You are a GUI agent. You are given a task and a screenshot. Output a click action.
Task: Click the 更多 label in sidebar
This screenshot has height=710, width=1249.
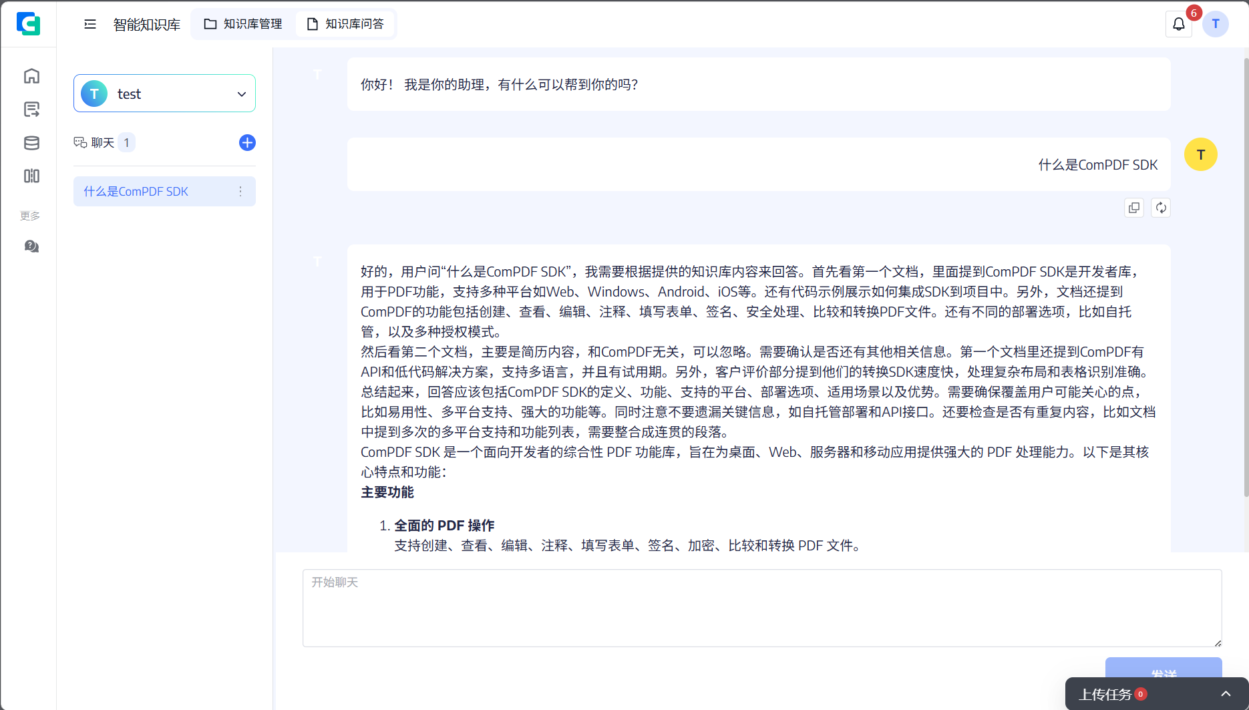point(30,216)
